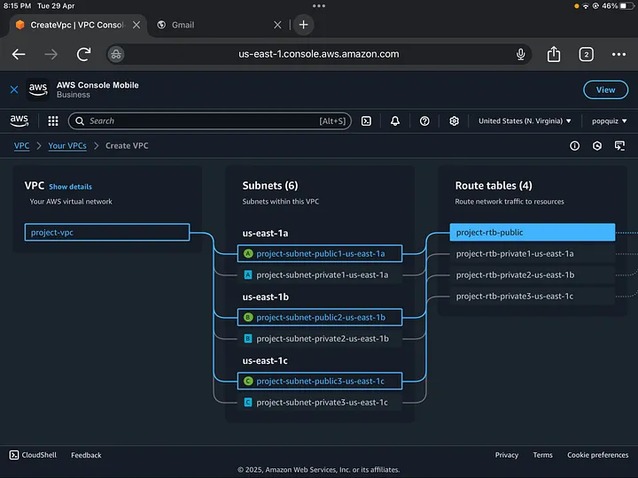Image resolution: width=638 pixels, height=478 pixels.
Task: Click the AWS logo home icon
Action: pos(19,120)
